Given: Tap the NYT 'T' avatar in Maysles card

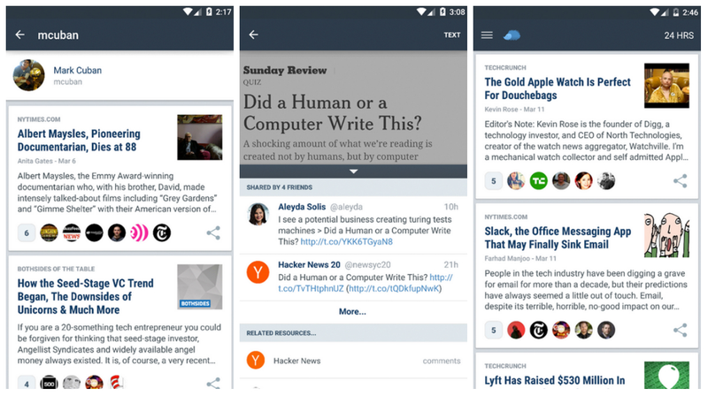Looking at the screenshot, I should 162,232.
